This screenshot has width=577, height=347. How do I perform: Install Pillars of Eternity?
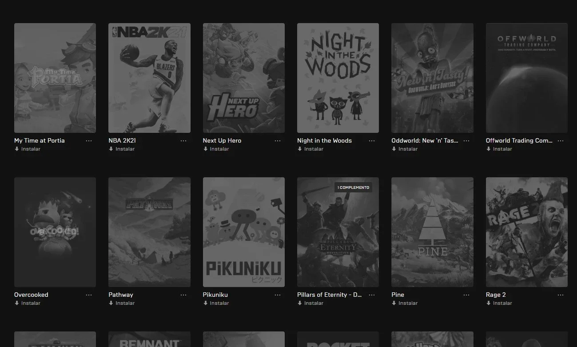(310, 303)
